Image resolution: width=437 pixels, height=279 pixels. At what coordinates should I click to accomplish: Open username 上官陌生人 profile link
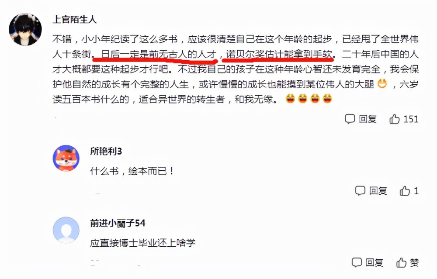tap(74, 20)
